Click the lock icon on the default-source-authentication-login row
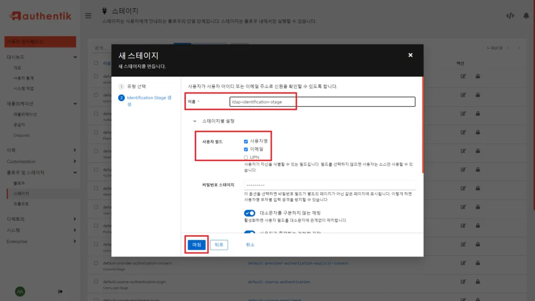Viewport: 535px width, 301px height. point(477,283)
